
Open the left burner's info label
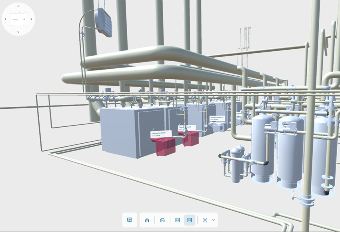coord(160,134)
